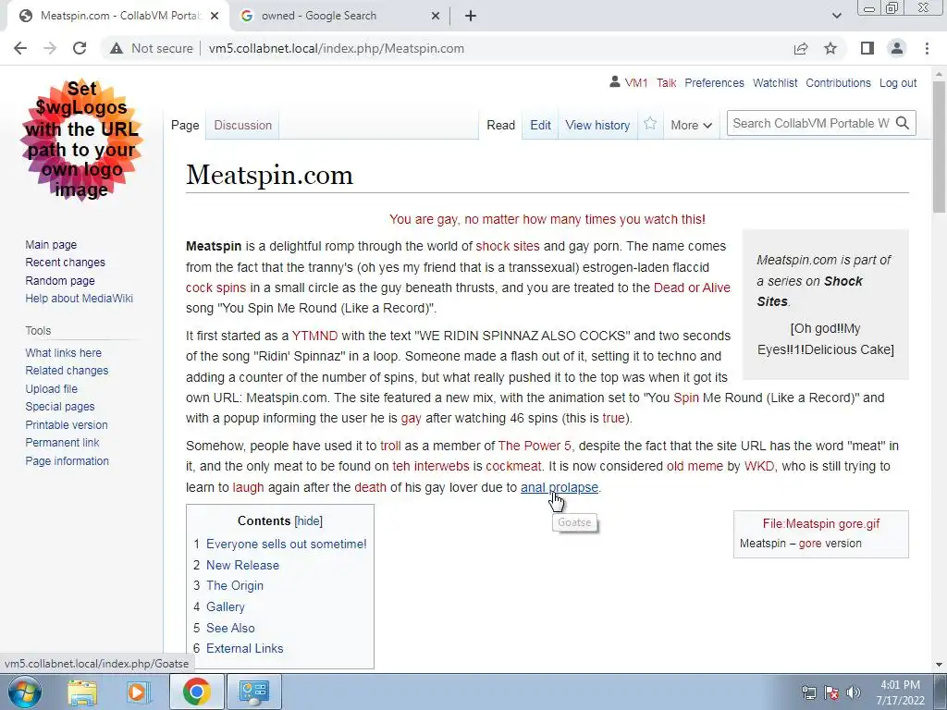Image resolution: width=947 pixels, height=710 pixels.
Task: Open Recent changes
Action: (66, 262)
